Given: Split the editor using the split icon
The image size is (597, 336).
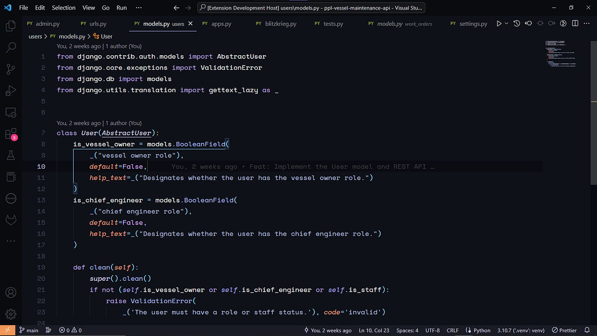Looking at the screenshot, I should pos(575,23).
